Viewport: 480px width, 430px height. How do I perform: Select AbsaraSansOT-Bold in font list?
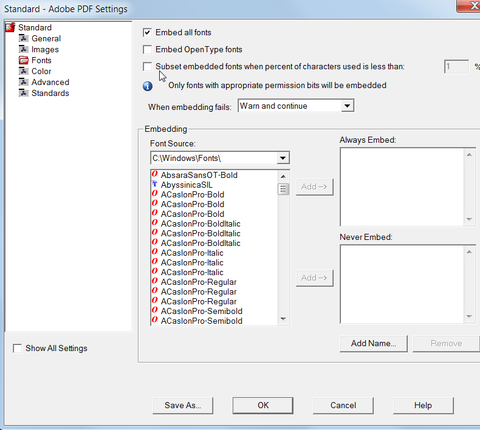199,175
